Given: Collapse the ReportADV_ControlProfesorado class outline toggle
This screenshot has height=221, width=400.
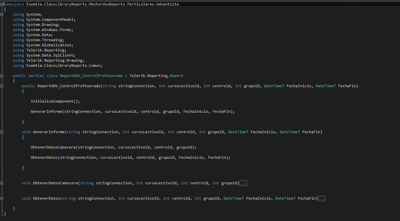Looking at the screenshot, I should click(2, 76).
